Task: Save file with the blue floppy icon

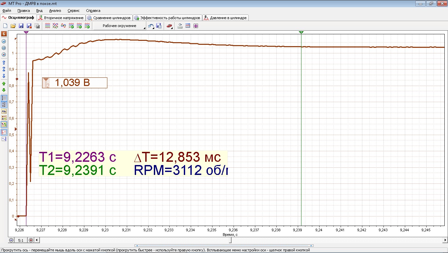Action: (21, 26)
